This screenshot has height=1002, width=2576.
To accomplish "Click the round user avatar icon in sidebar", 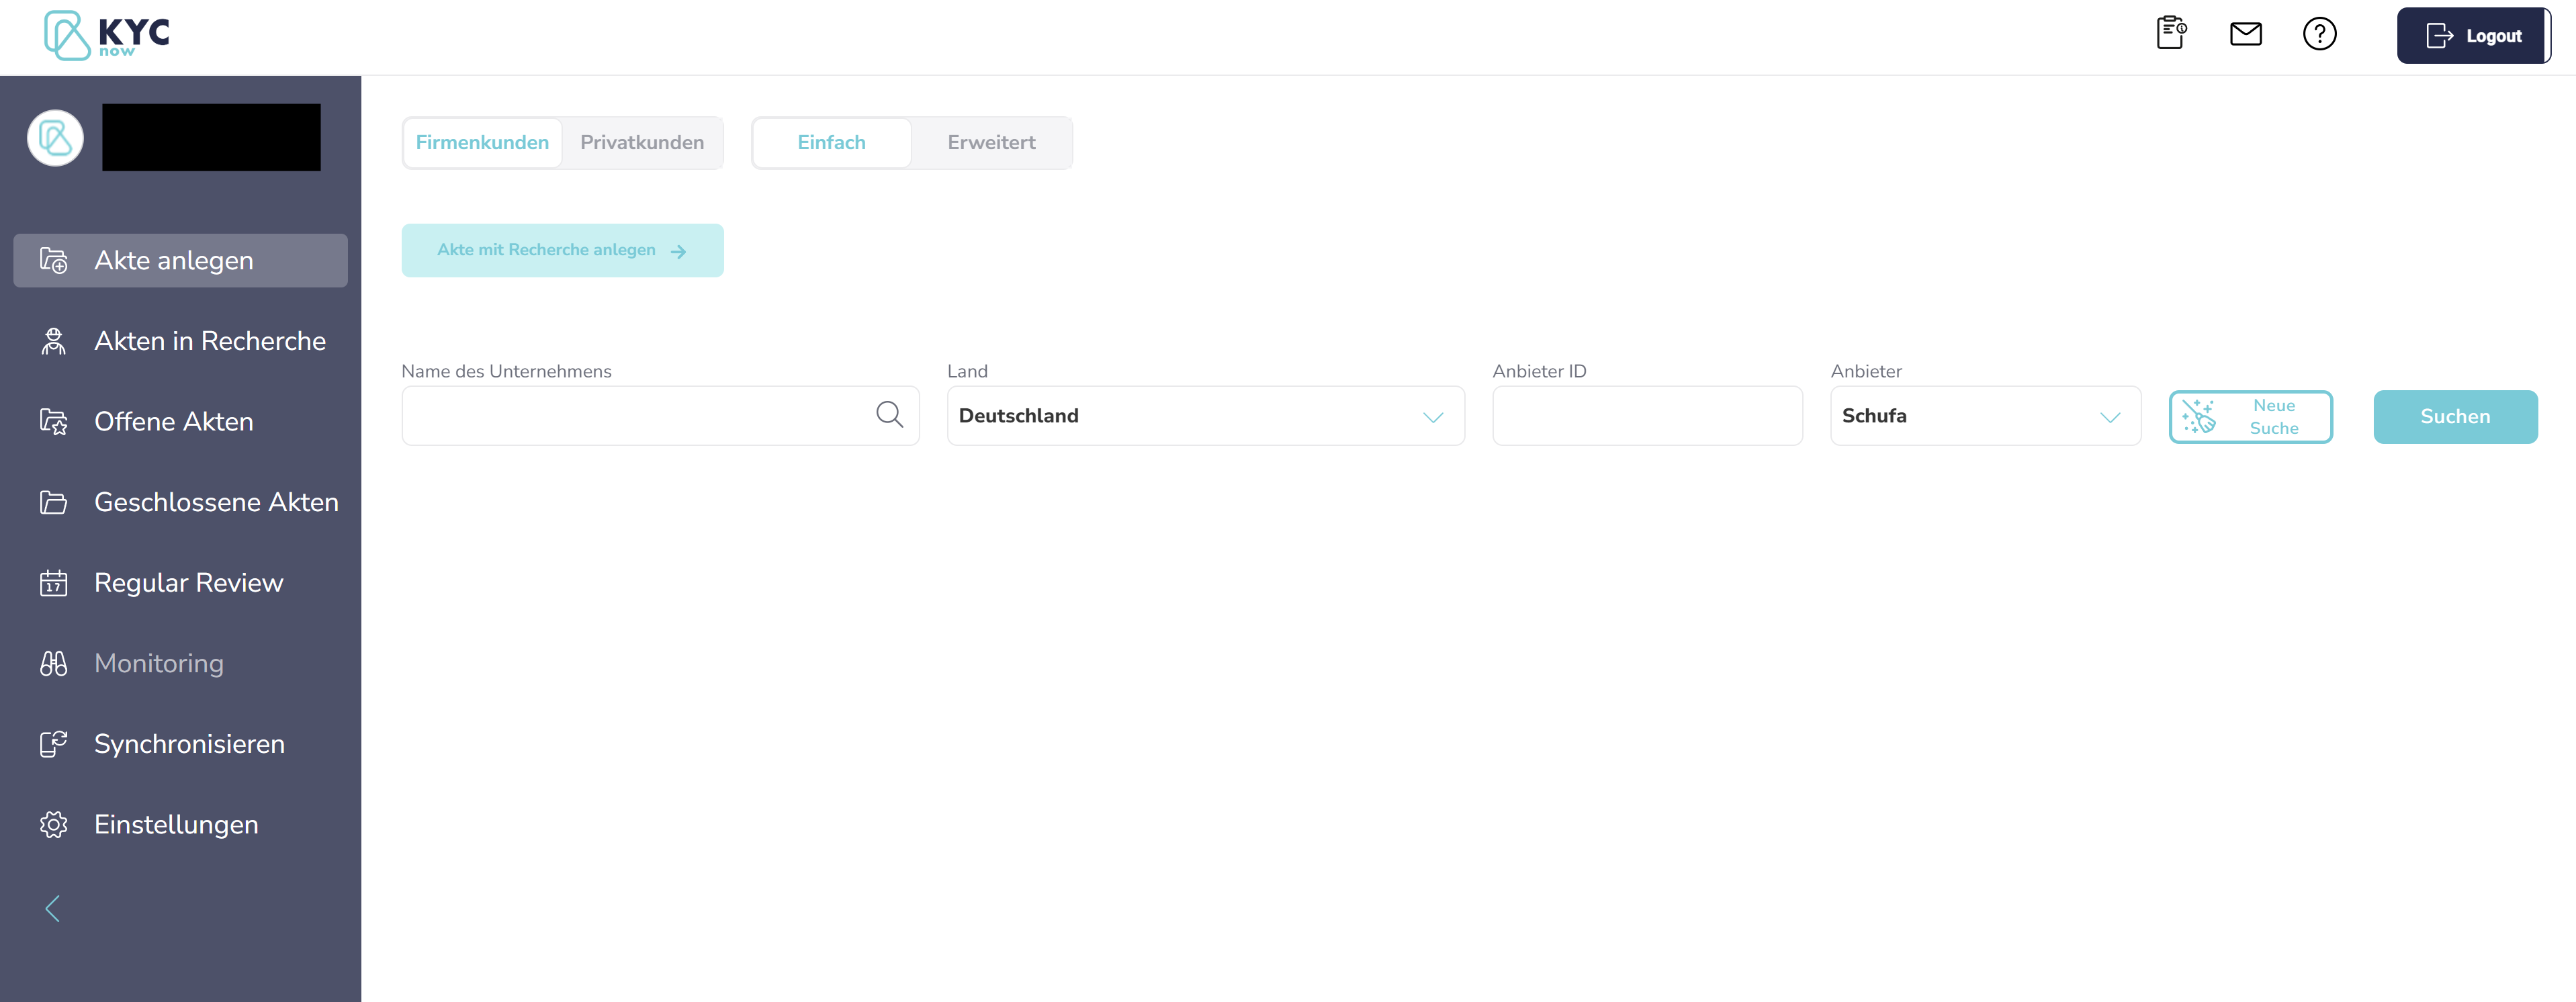I will tap(55, 138).
